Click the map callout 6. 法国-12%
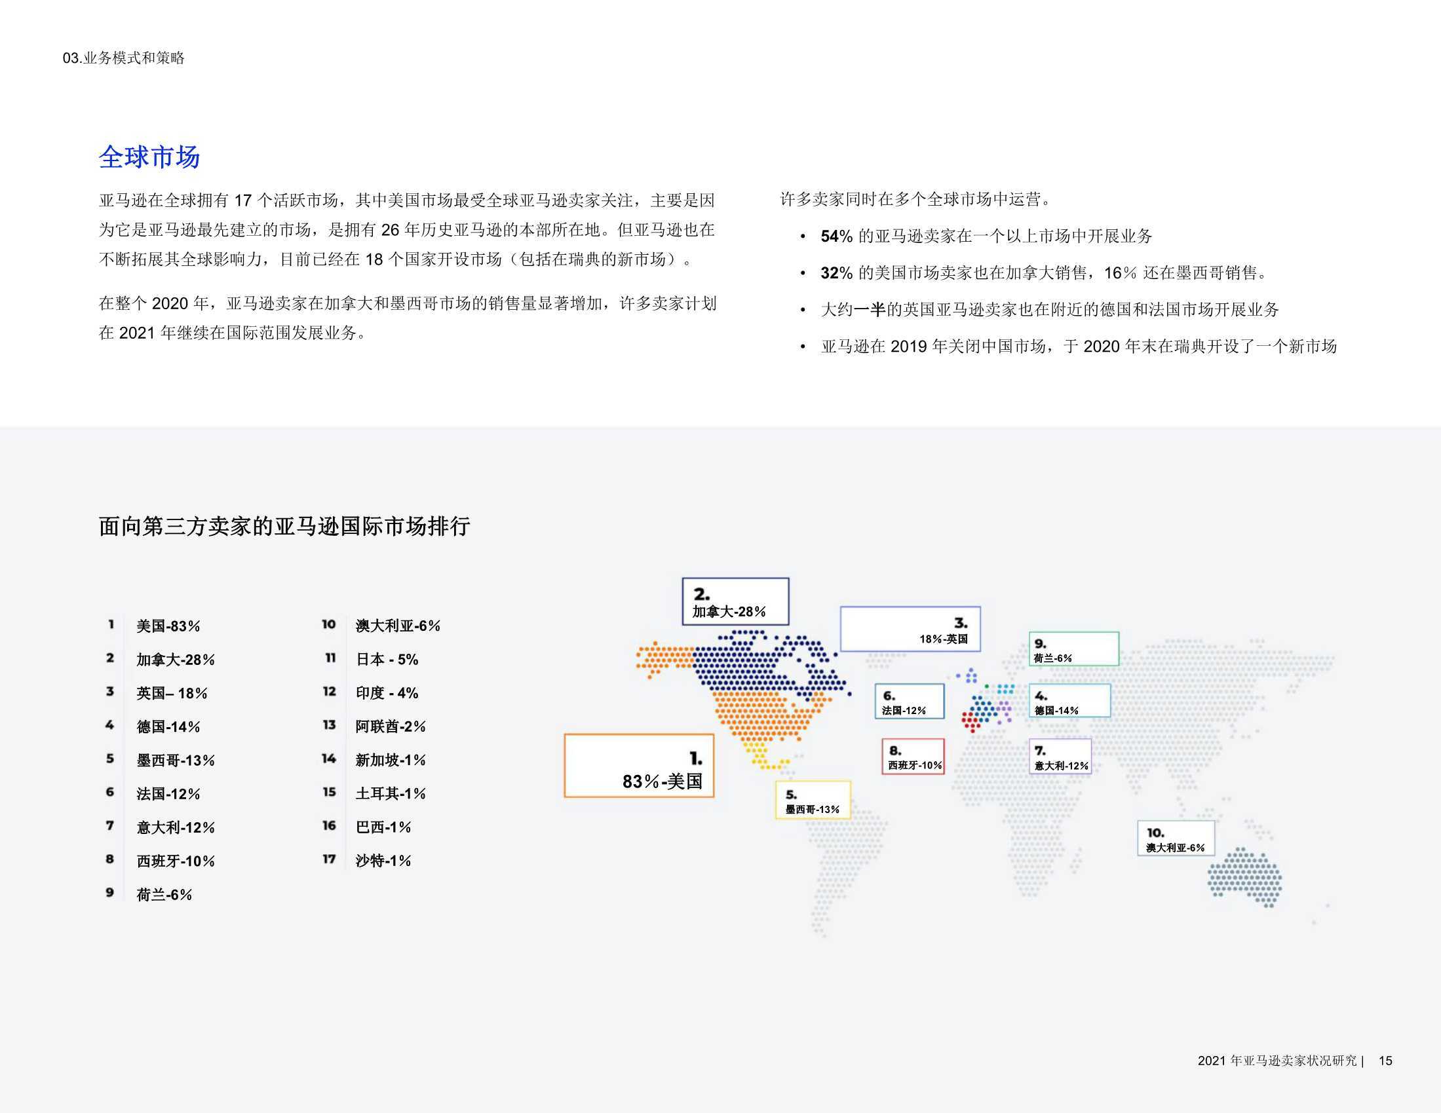This screenshot has height=1113, width=1441. [909, 701]
